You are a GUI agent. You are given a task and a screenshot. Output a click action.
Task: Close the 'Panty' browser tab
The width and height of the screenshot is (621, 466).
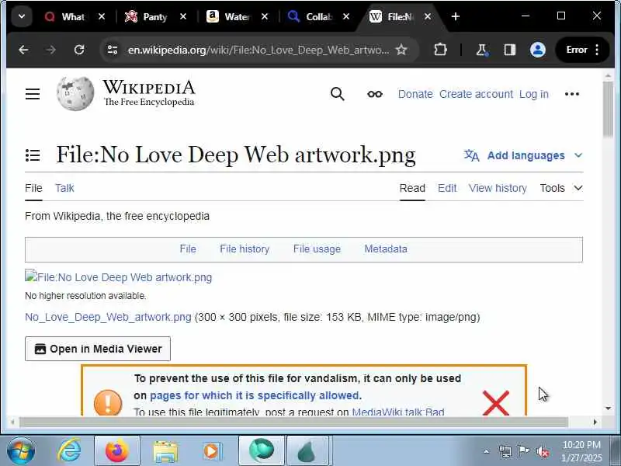click(183, 16)
